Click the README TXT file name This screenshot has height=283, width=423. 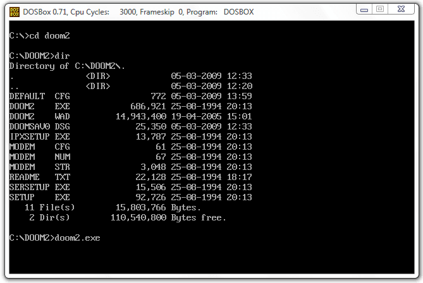click(39, 177)
